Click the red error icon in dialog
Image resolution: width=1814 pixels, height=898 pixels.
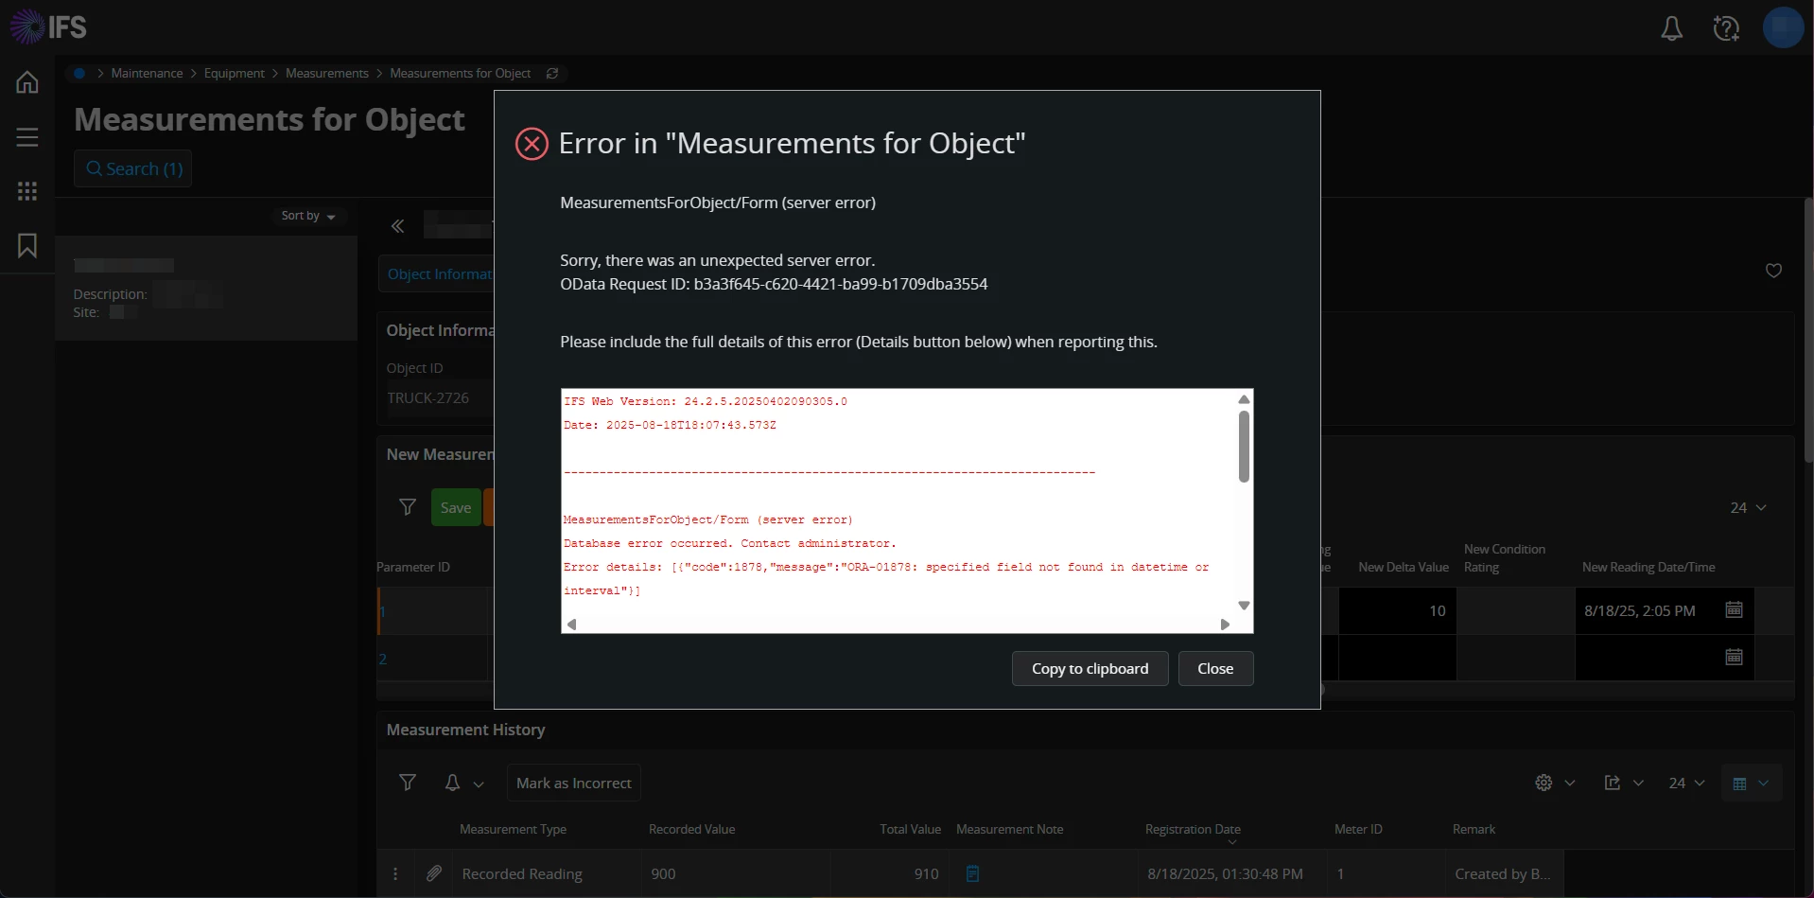pyautogui.click(x=532, y=144)
